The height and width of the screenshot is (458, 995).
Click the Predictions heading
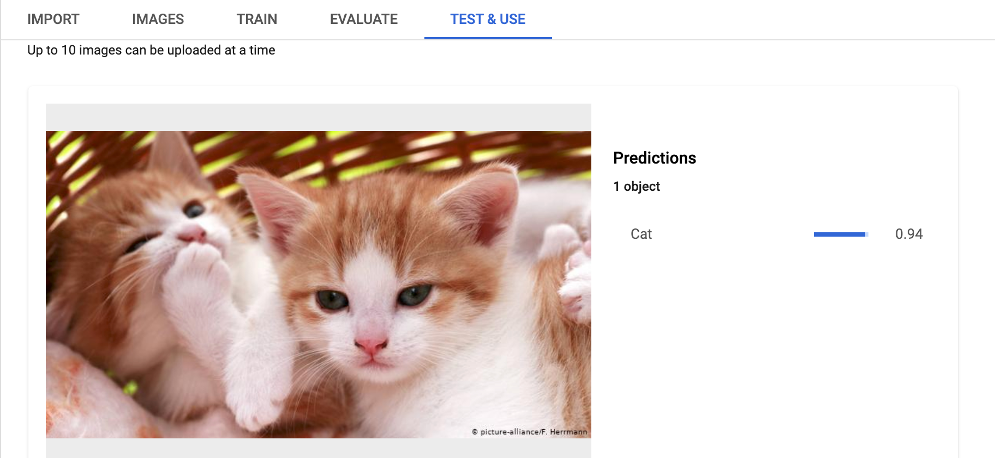(x=655, y=158)
